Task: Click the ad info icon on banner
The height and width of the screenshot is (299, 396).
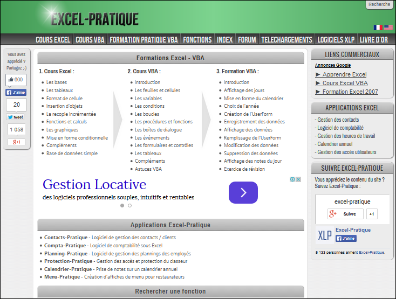Action: pyautogui.click(x=292, y=179)
